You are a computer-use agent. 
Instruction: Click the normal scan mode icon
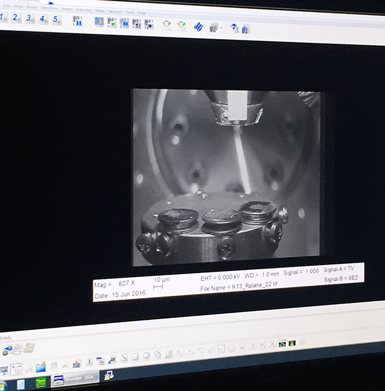(x=99, y=22)
